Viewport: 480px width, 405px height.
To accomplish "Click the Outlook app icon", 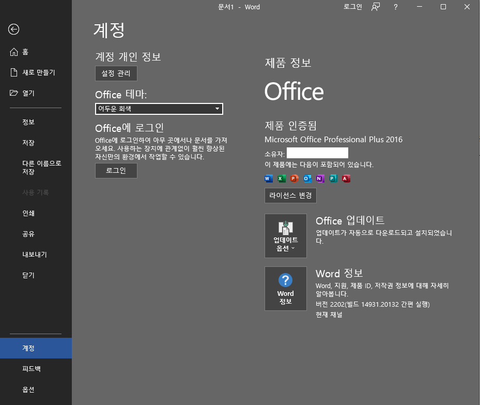I will coord(307,178).
